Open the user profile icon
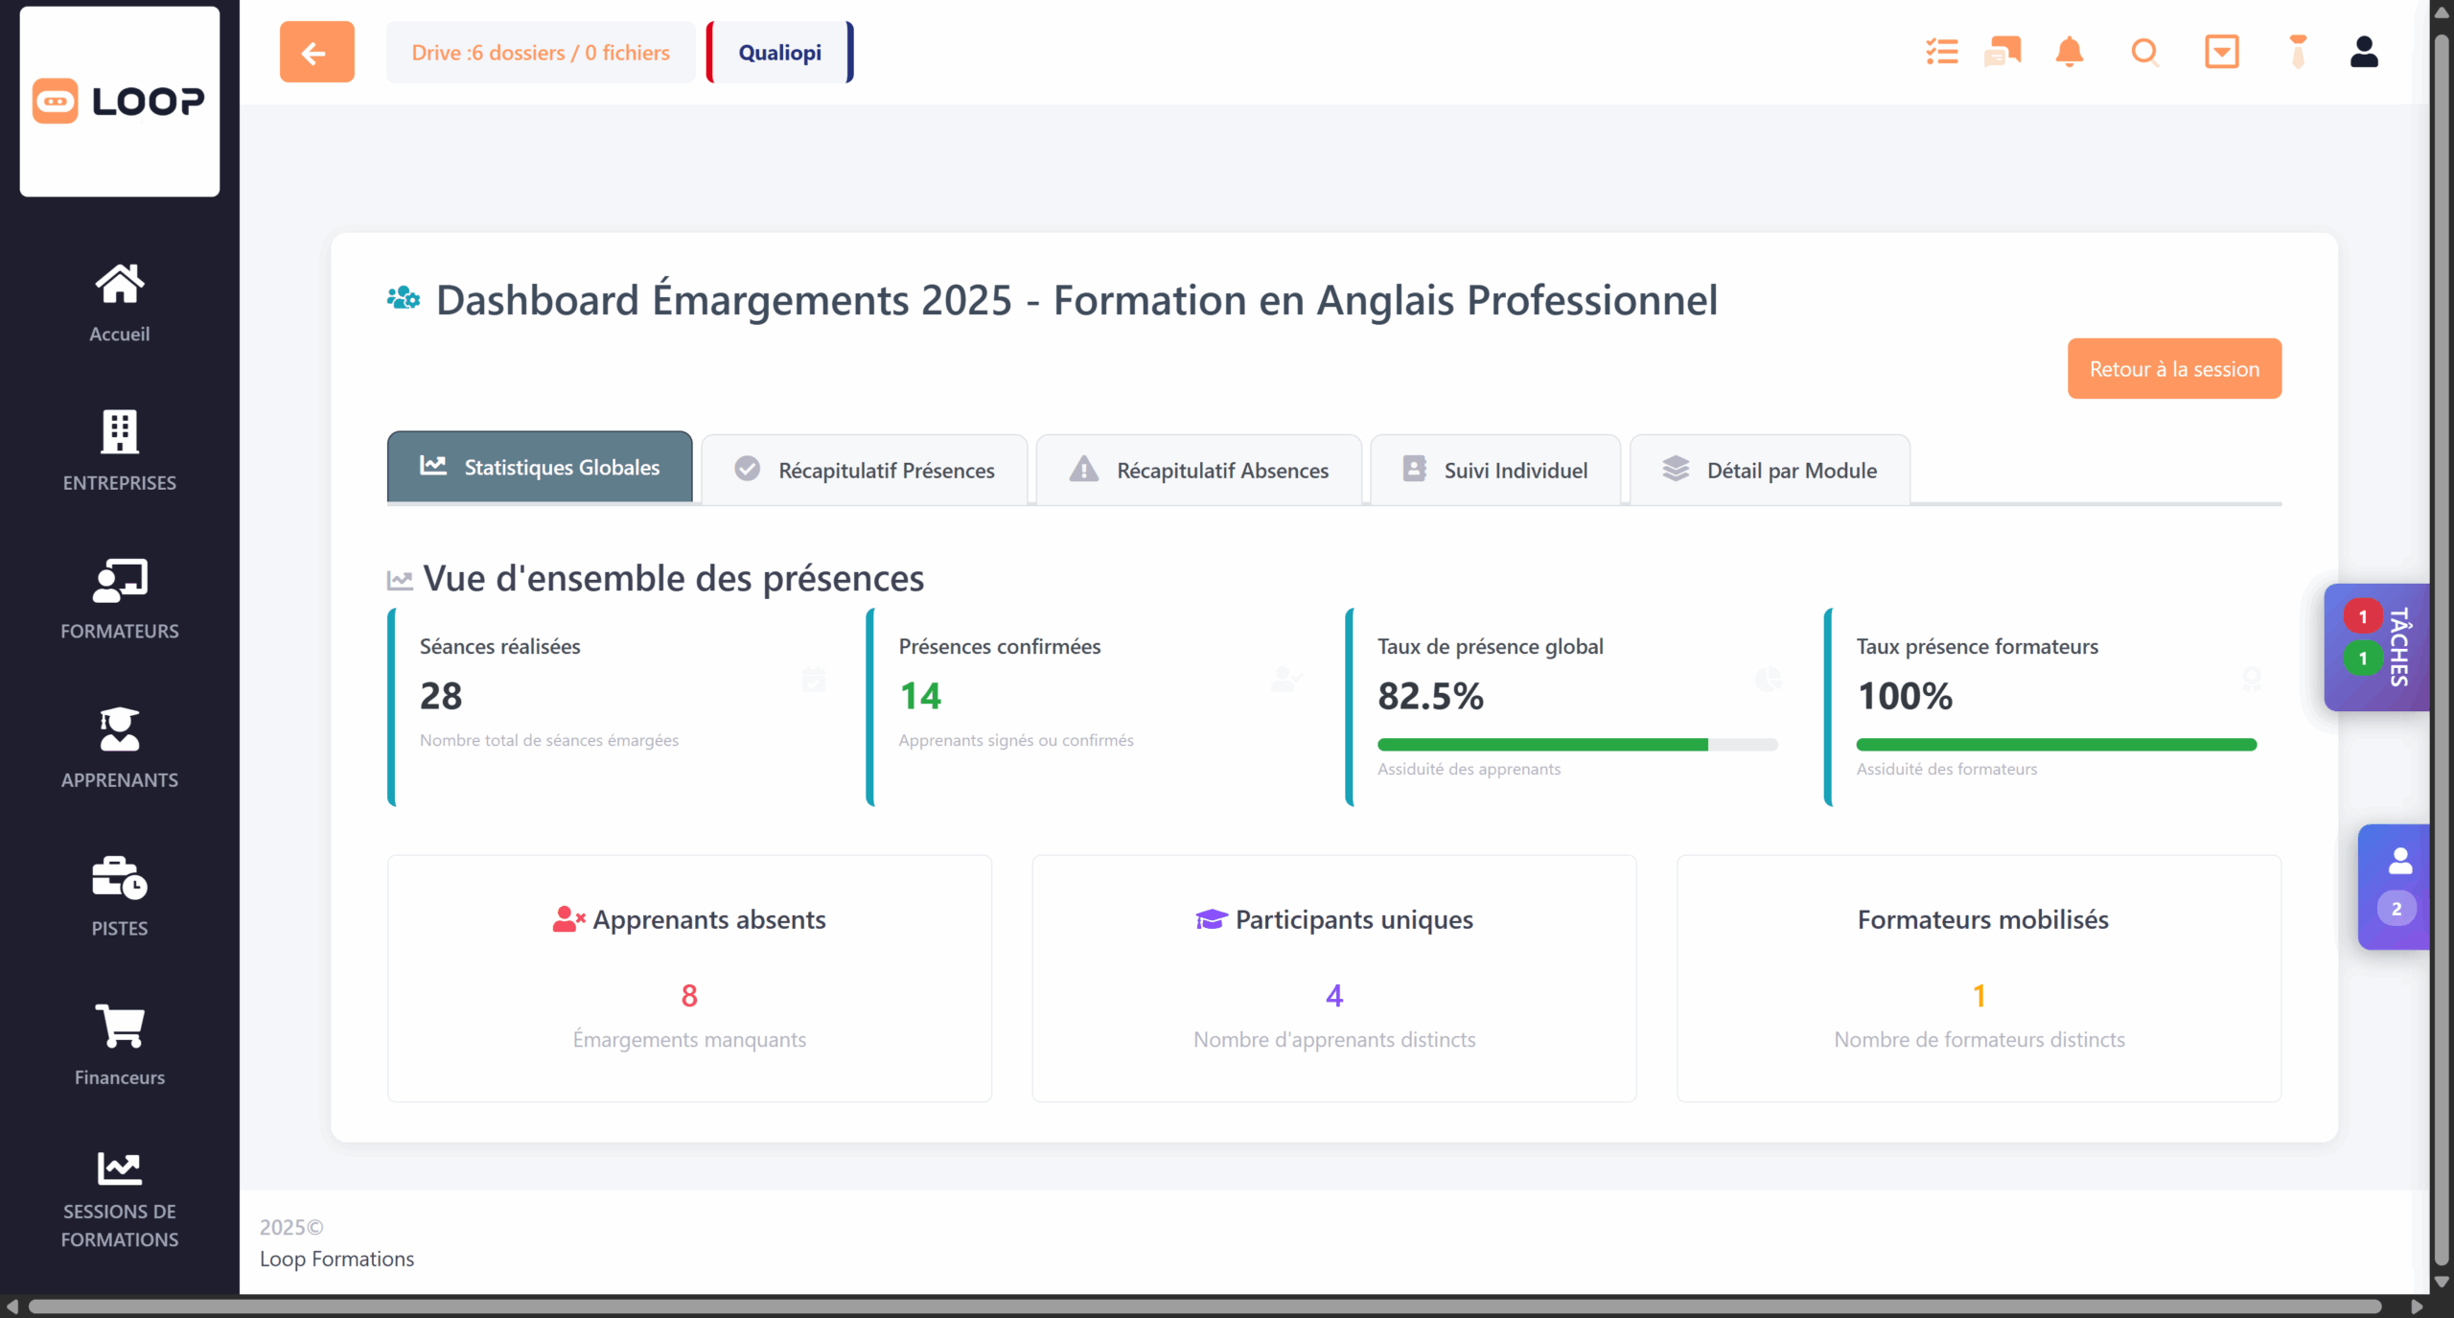 pos(2364,52)
